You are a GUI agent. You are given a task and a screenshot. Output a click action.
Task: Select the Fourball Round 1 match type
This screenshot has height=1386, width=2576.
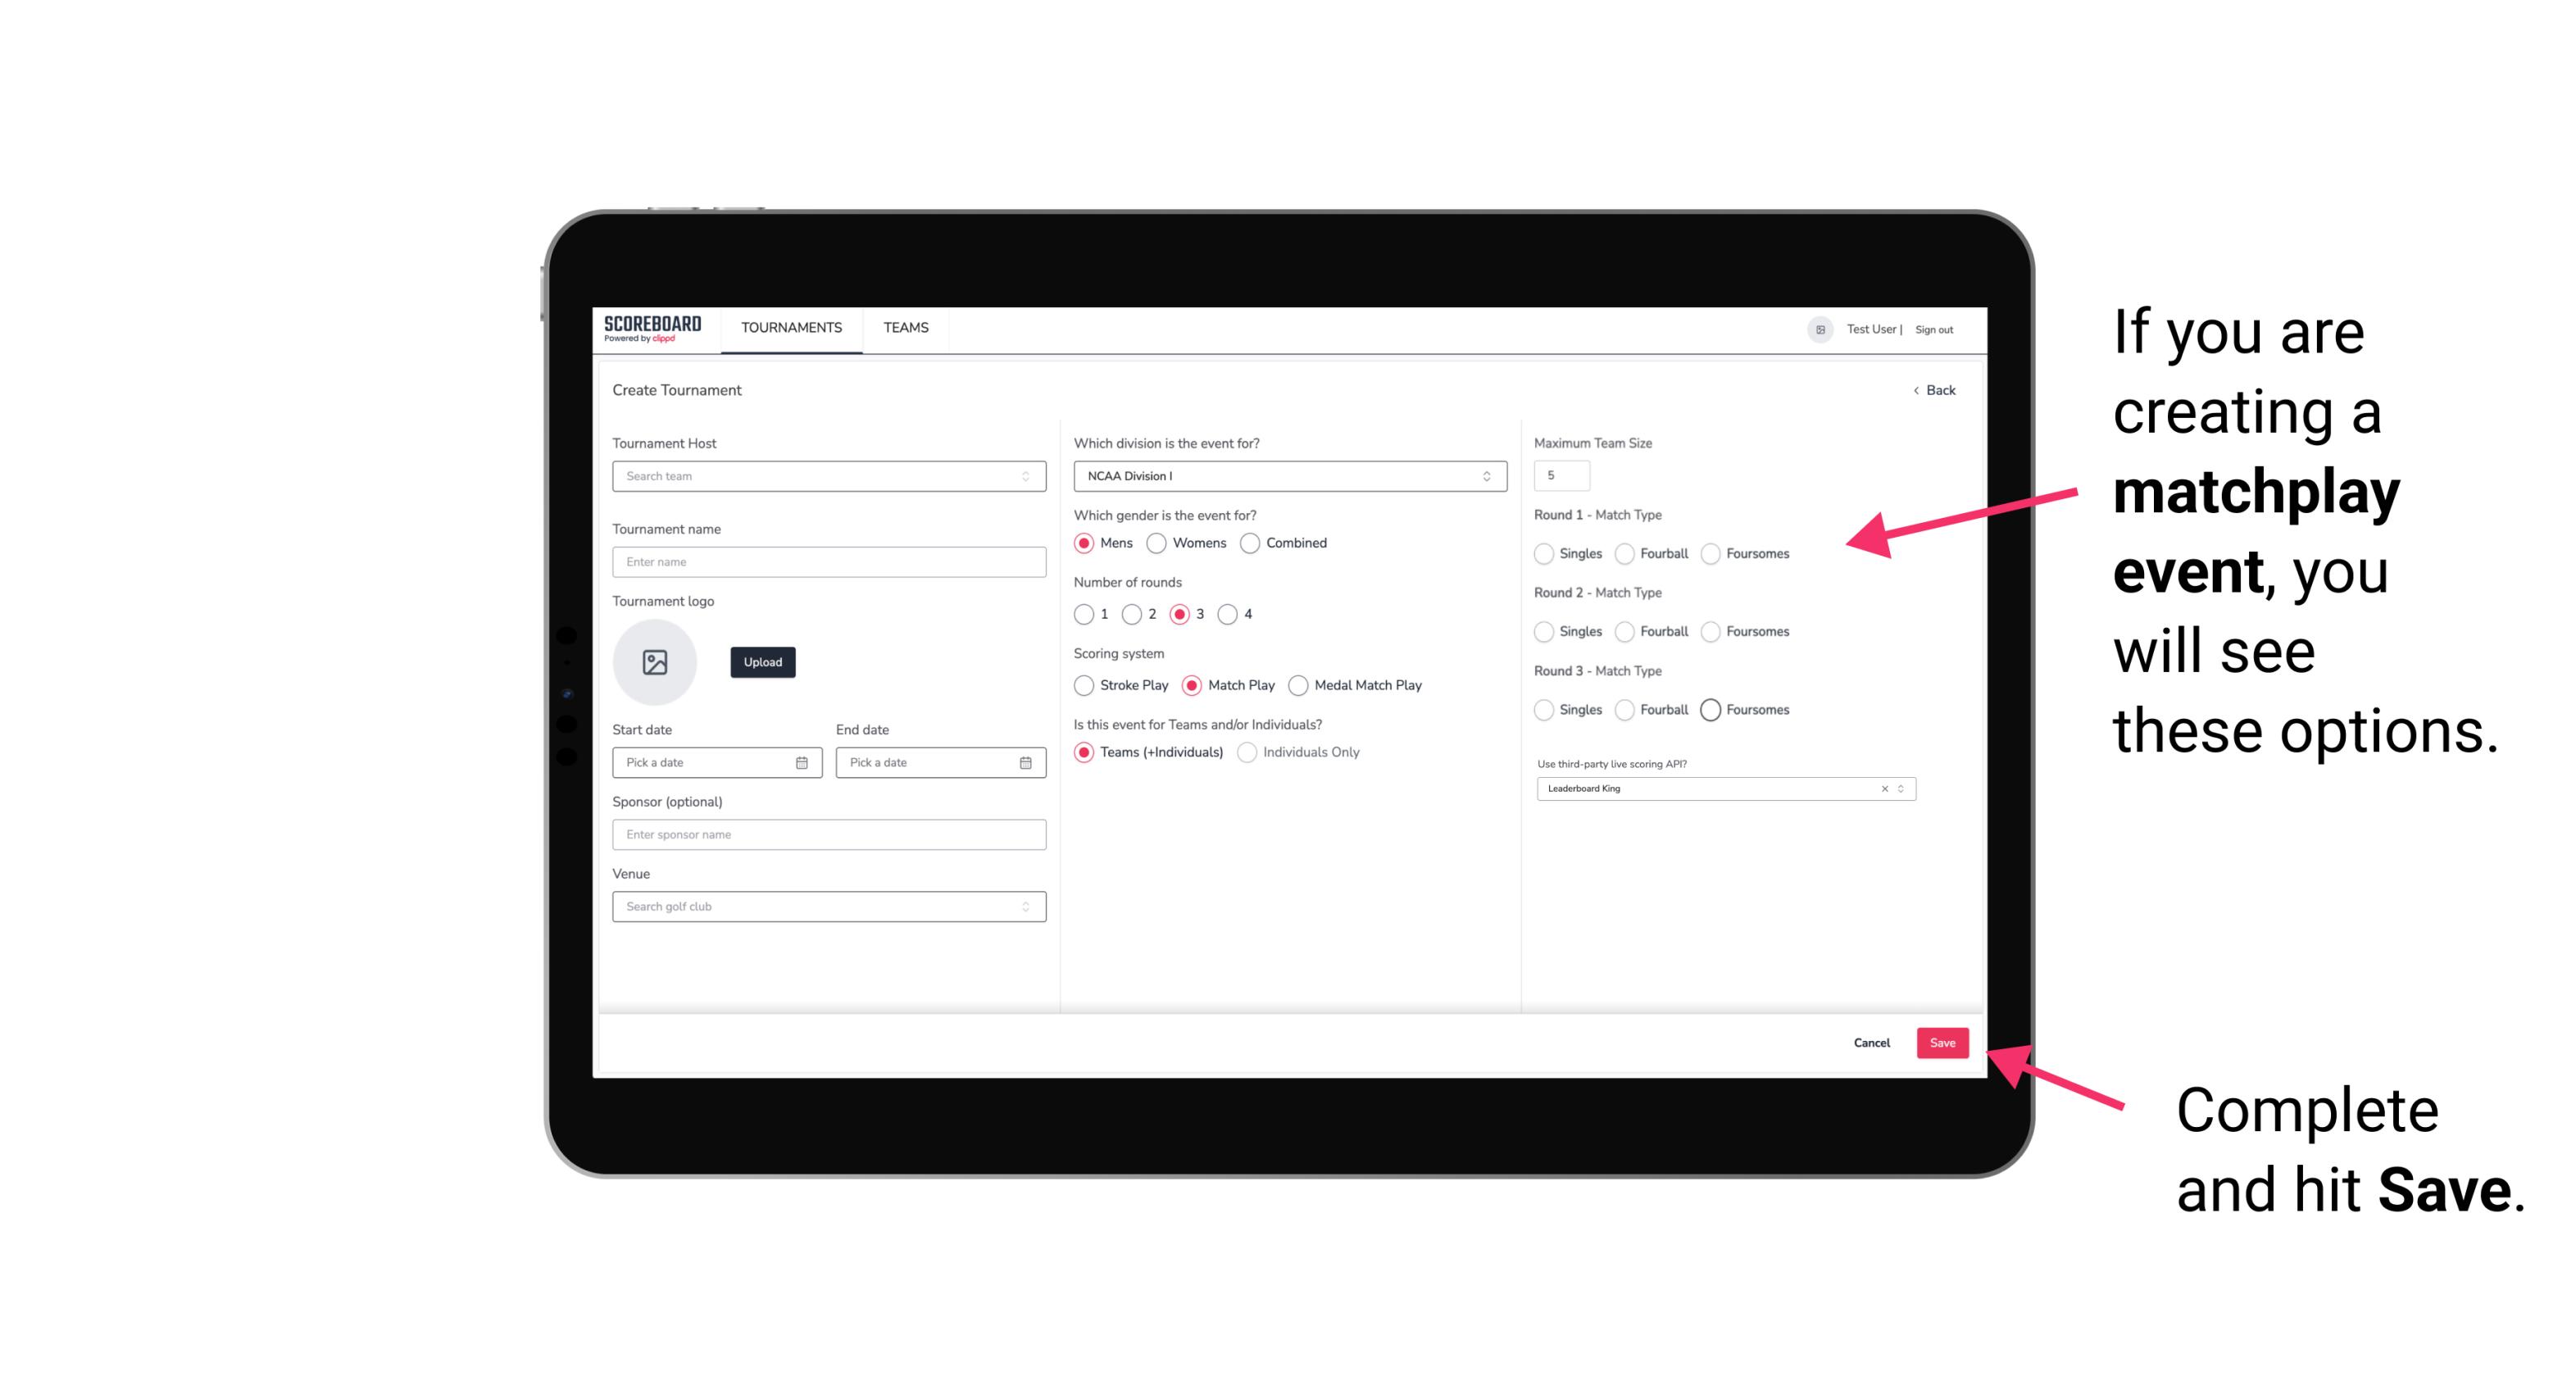tap(1622, 553)
